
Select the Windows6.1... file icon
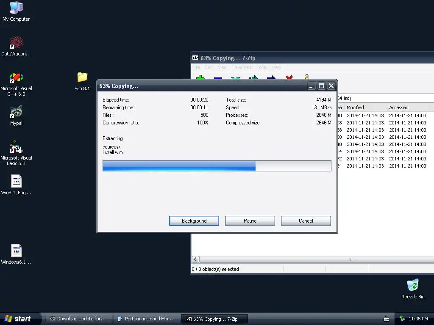tap(16, 254)
